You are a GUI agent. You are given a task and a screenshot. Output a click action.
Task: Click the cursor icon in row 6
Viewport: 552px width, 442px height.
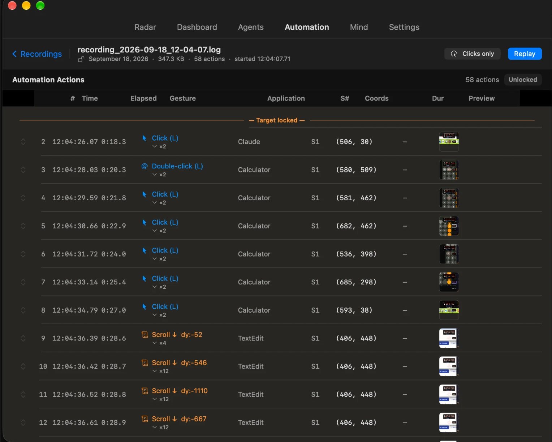145,250
